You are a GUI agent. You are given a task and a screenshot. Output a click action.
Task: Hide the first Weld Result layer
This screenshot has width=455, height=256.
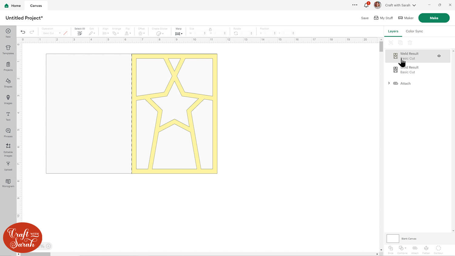click(x=439, y=56)
